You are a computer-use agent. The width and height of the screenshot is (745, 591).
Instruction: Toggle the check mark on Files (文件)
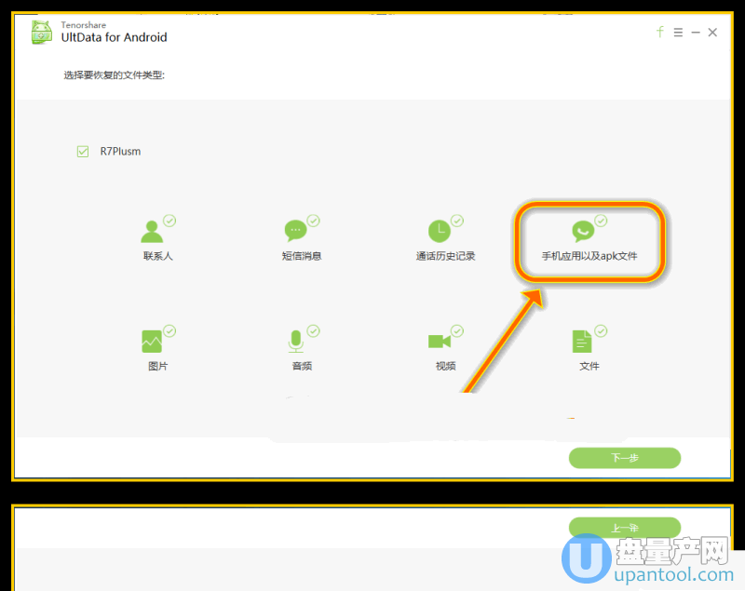(x=602, y=330)
